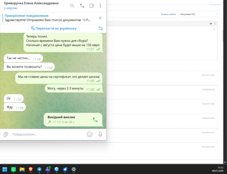The height and width of the screenshot is (174, 227).
Task: Click background entry dated '16.04.2026 14:36:46'
Action: (x=162, y=107)
